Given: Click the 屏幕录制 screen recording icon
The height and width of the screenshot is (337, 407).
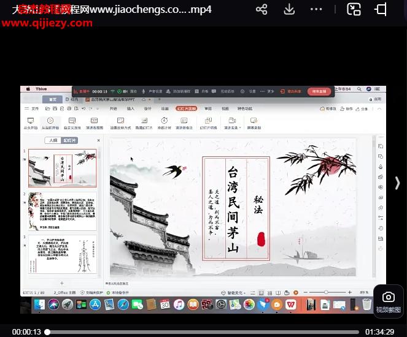Looking at the screenshot, I should coord(254,121).
